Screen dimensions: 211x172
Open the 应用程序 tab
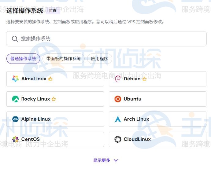99,59
